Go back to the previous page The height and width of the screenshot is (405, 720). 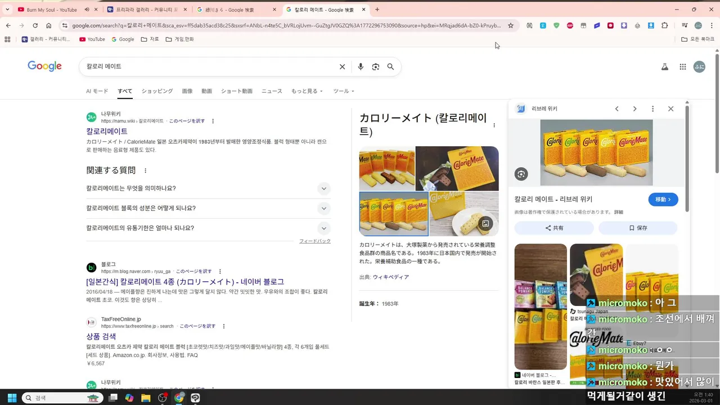coord(8,25)
